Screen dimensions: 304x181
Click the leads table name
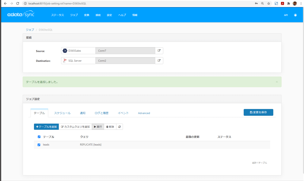[x=46, y=145]
